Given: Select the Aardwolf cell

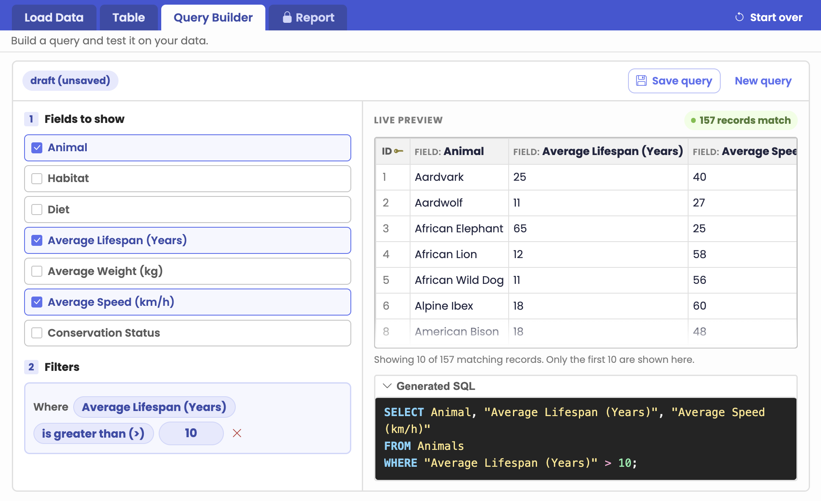Looking at the screenshot, I should (x=459, y=203).
